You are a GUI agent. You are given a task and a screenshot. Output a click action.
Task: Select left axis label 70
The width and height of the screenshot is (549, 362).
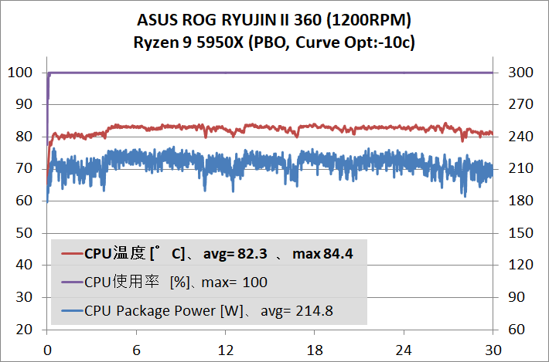[24, 169]
